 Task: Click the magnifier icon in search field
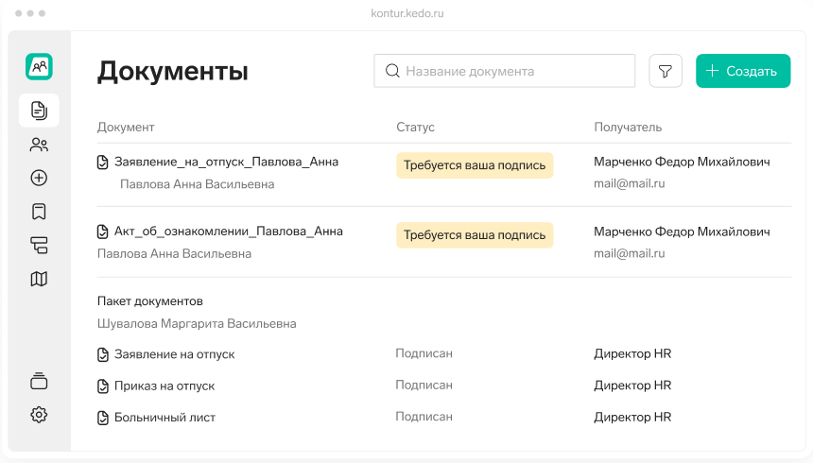392,71
